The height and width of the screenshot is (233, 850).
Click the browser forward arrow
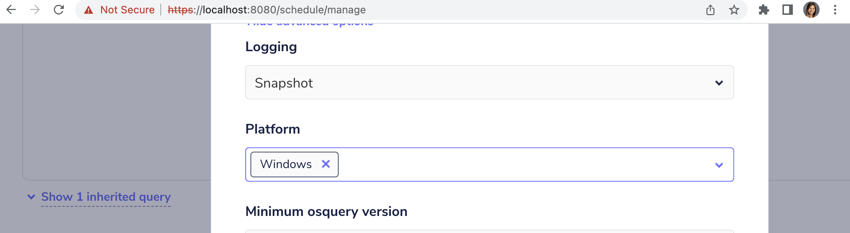(35, 10)
